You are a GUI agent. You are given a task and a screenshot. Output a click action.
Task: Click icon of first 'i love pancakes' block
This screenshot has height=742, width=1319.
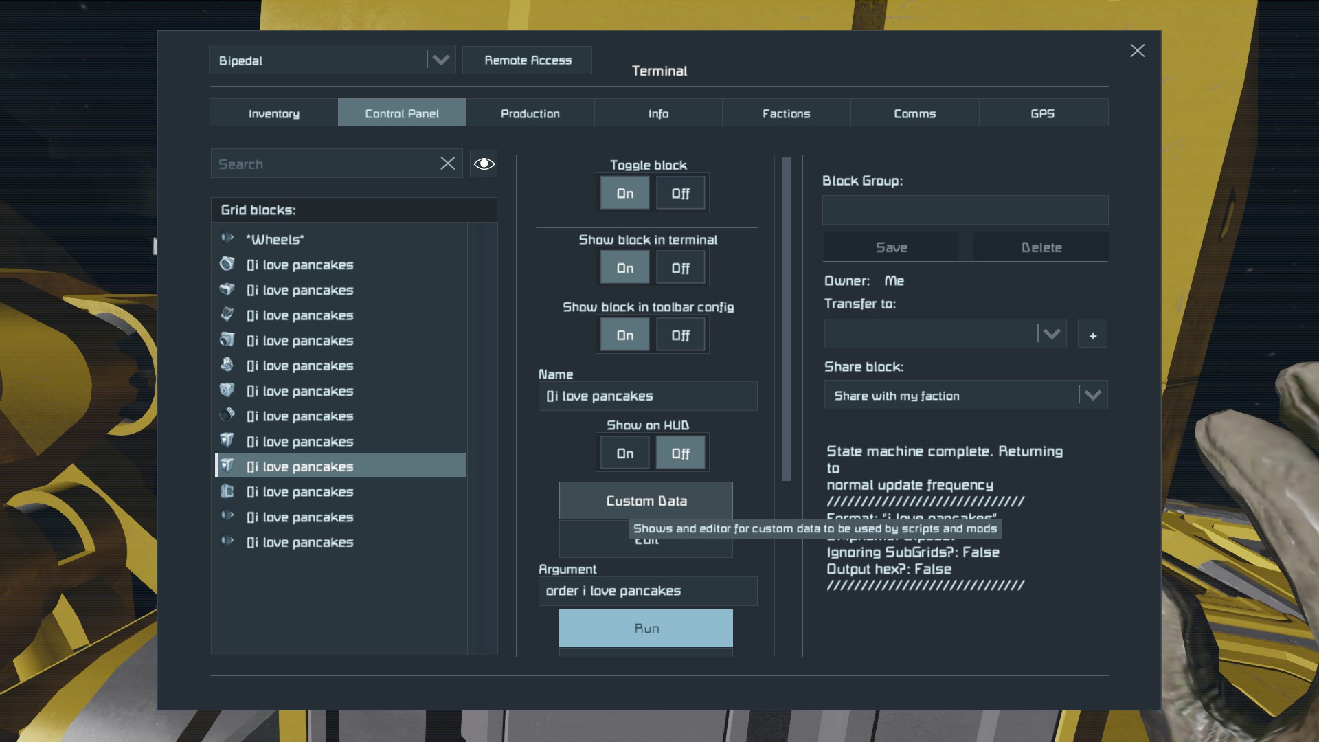tap(227, 264)
